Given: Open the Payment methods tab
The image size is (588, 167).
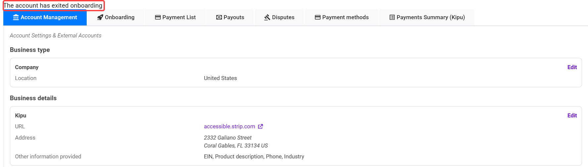Looking at the screenshot, I should pyautogui.click(x=345, y=18).
